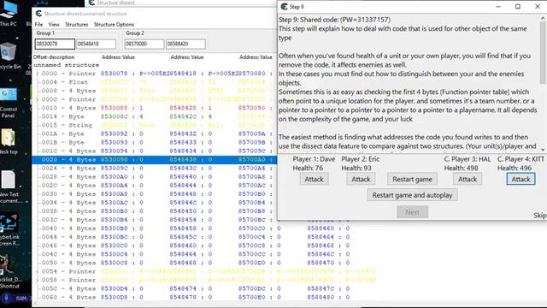Select the 0004 Float row

[x=155, y=82]
